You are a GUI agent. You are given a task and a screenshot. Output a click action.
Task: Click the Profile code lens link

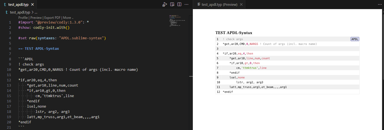point(23,18)
